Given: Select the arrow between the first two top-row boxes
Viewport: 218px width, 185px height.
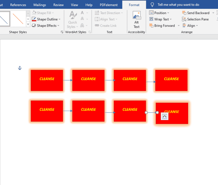Looking at the screenshot, I should pyautogui.click(x=68, y=80).
